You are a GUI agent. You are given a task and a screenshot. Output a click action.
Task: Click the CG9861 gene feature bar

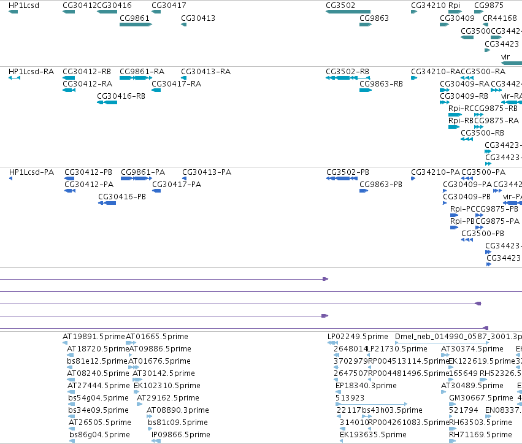(x=136, y=25)
